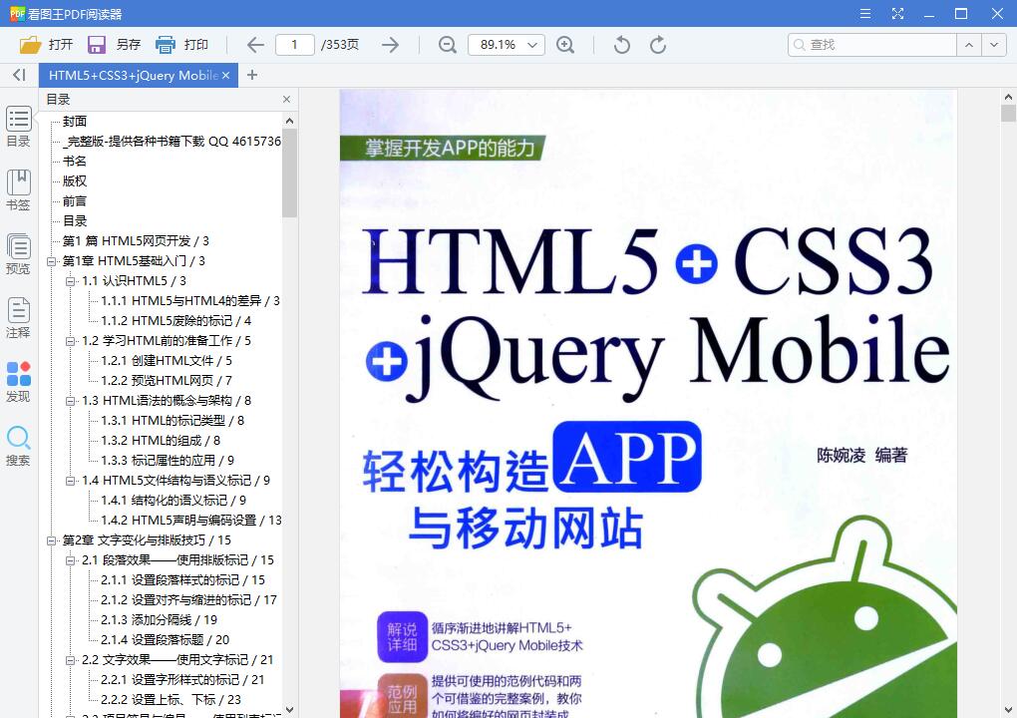Open 2.1.1 设置段落样式的标记 / 15
Screen dimensions: 1017x718
(x=182, y=580)
